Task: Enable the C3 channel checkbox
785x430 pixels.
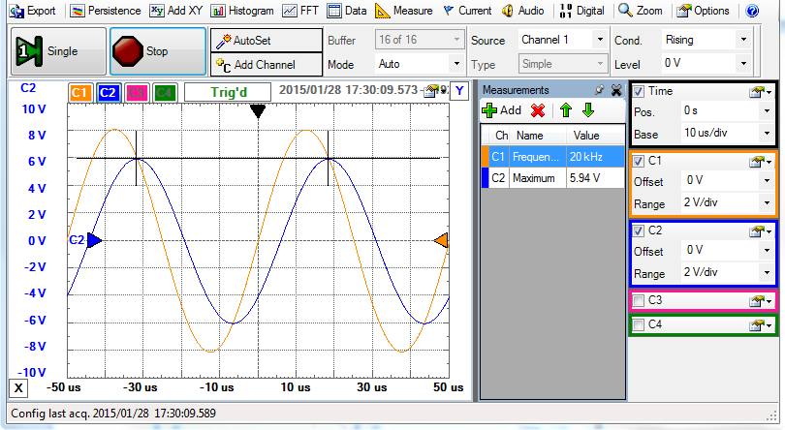Action: (639, 300)
